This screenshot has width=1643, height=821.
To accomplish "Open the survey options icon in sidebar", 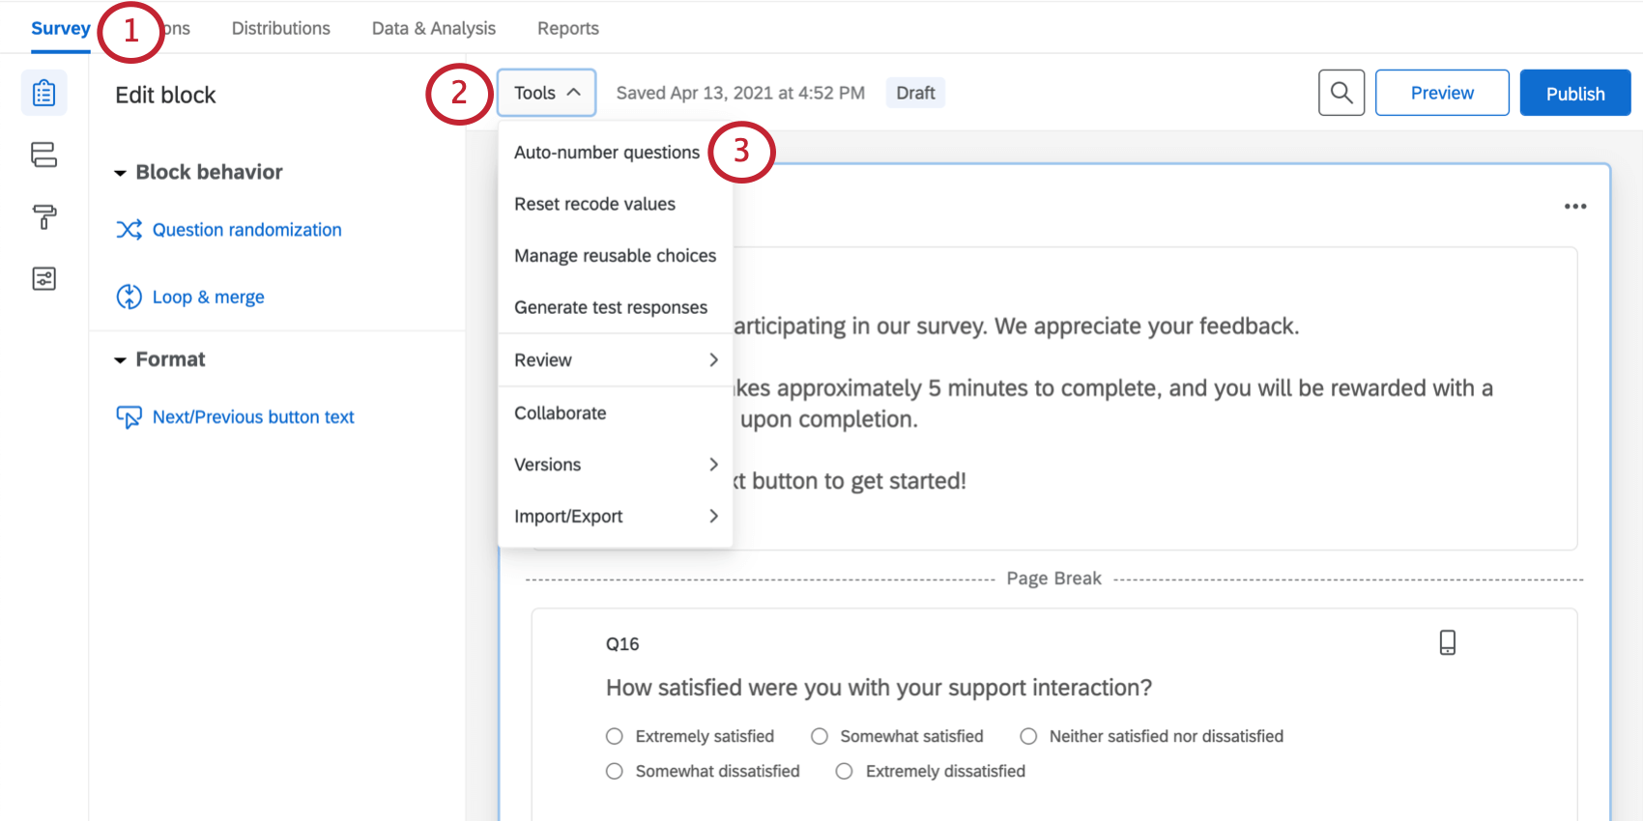I will click(44, 279).
